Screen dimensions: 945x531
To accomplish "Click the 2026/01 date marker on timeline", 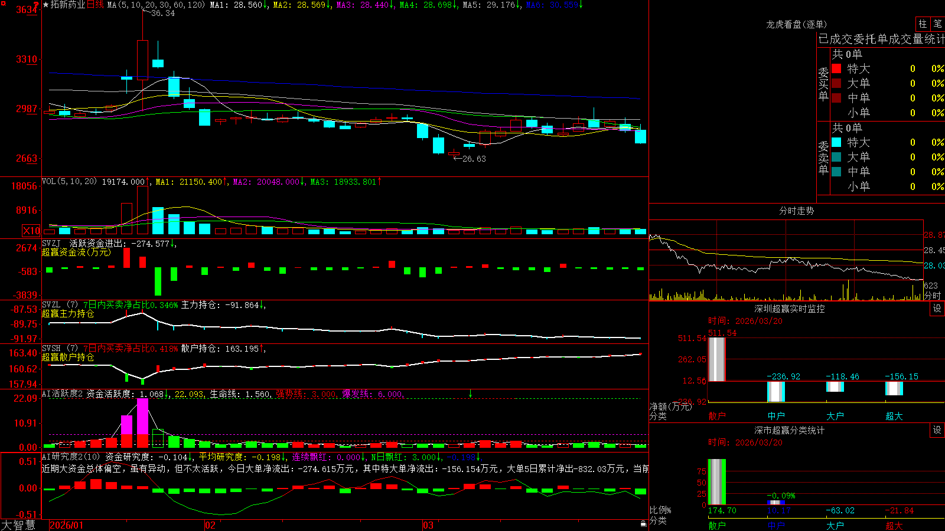I will 66,525.
